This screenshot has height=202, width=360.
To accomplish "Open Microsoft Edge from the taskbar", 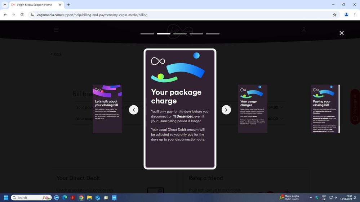I will pyautogui.click(x=65, y=197).
